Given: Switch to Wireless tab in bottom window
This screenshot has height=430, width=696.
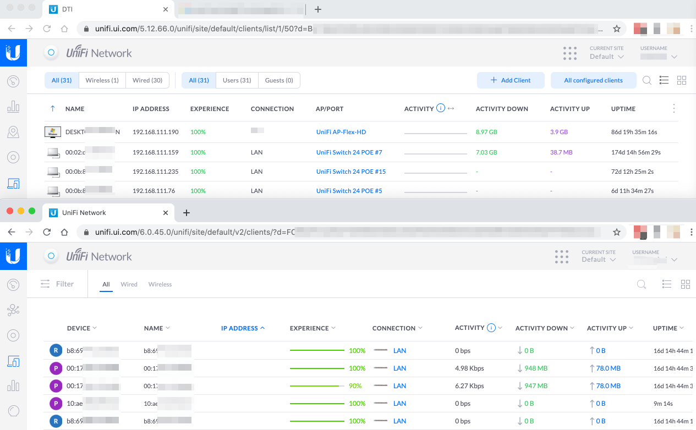Looking at the screenshot, I should (x=160, y=284).
